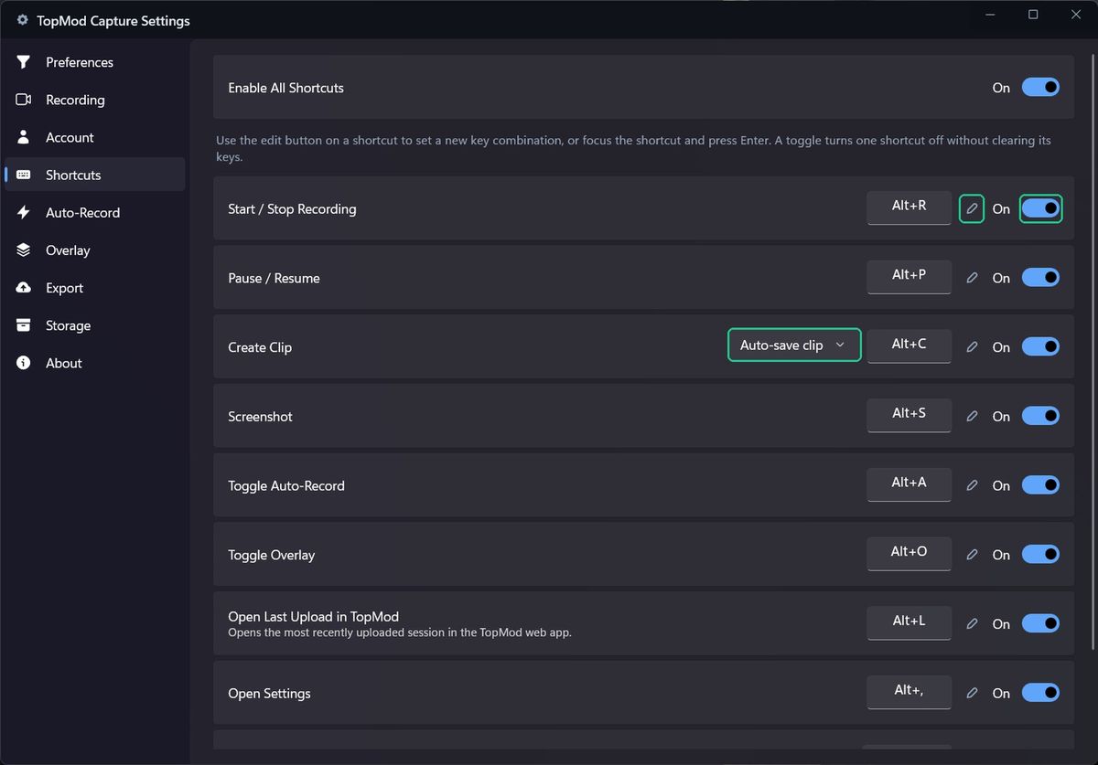This screenshot has height=765, width=1098.
Task: Click the Overlay layers icon in sidebar
Action: pyautogui.click(x=24, y=250)
